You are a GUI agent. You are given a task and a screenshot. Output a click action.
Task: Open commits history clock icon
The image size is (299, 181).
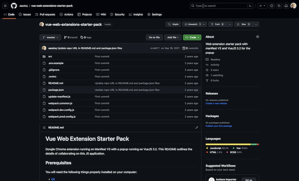tap(184, 48)
